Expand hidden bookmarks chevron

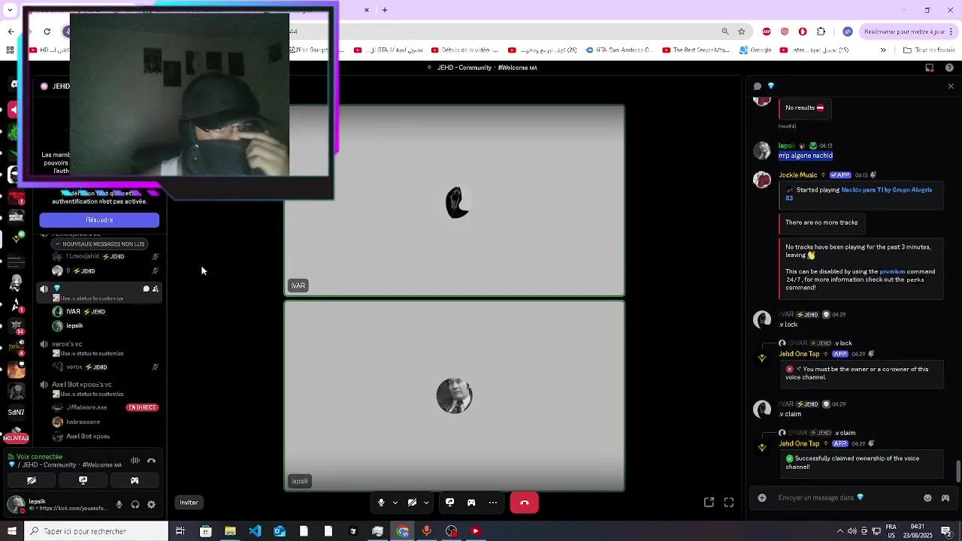pos(883,50)
